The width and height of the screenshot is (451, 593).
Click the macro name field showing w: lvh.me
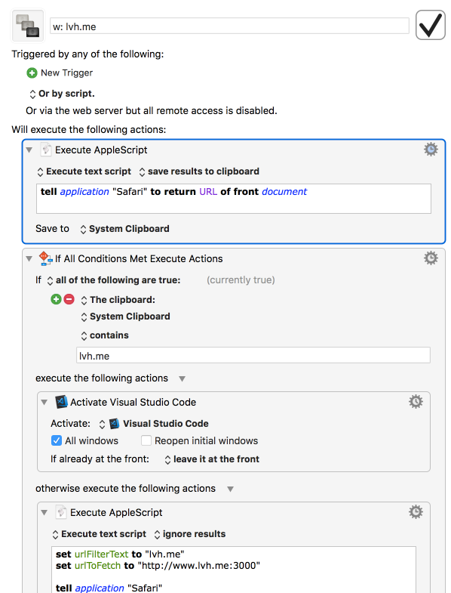(x=229, y=26)
